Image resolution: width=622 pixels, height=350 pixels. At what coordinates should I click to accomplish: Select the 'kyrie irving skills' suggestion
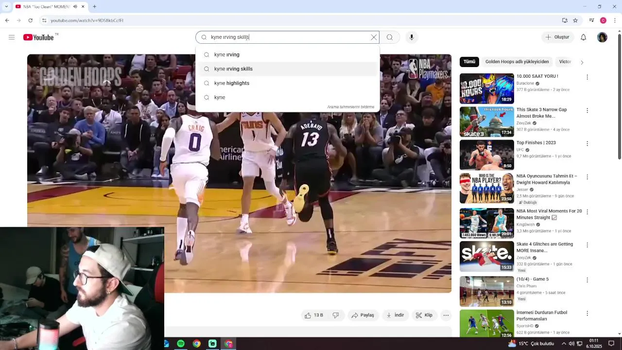point(287,69)
